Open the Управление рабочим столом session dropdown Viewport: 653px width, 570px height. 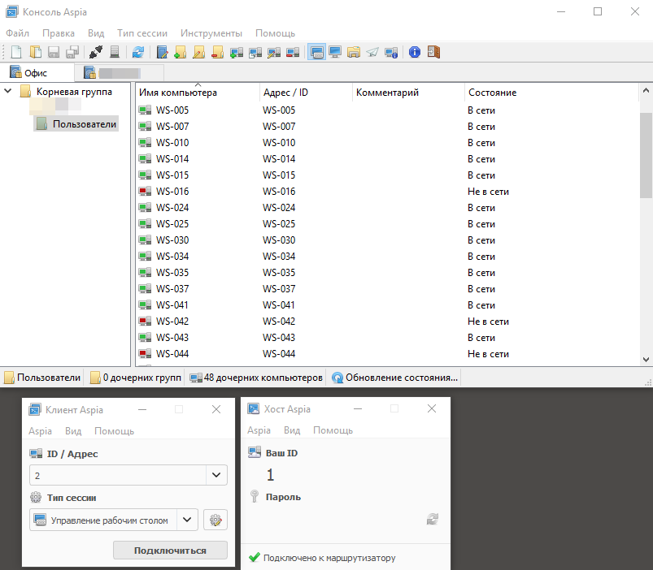point(188,520)
